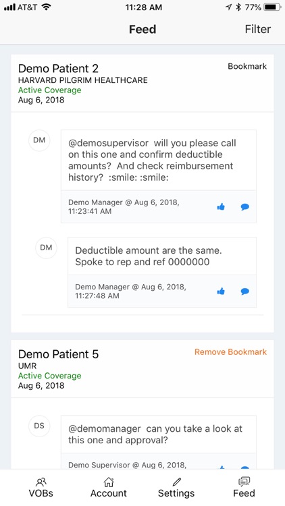Open the Filter options
This screenshot has width=285, height=506.
point(258,29)
